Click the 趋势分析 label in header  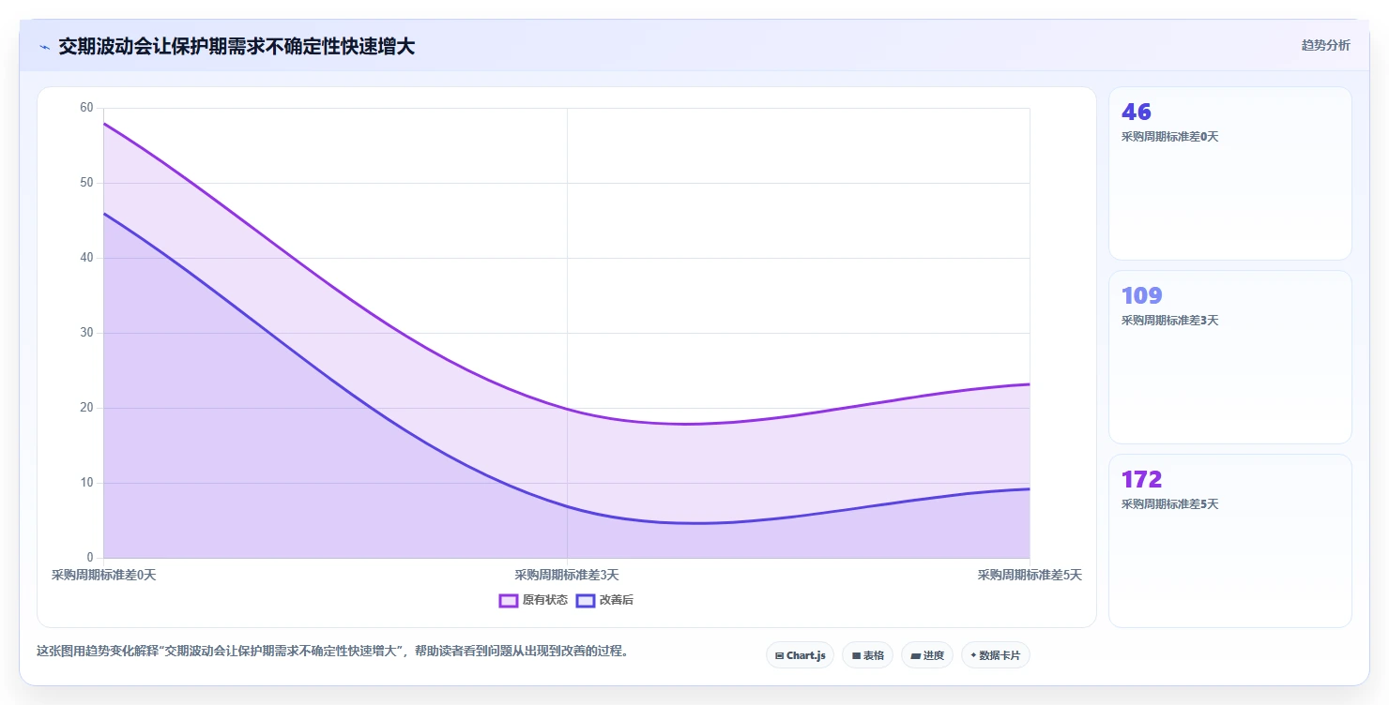(1325, 45)
